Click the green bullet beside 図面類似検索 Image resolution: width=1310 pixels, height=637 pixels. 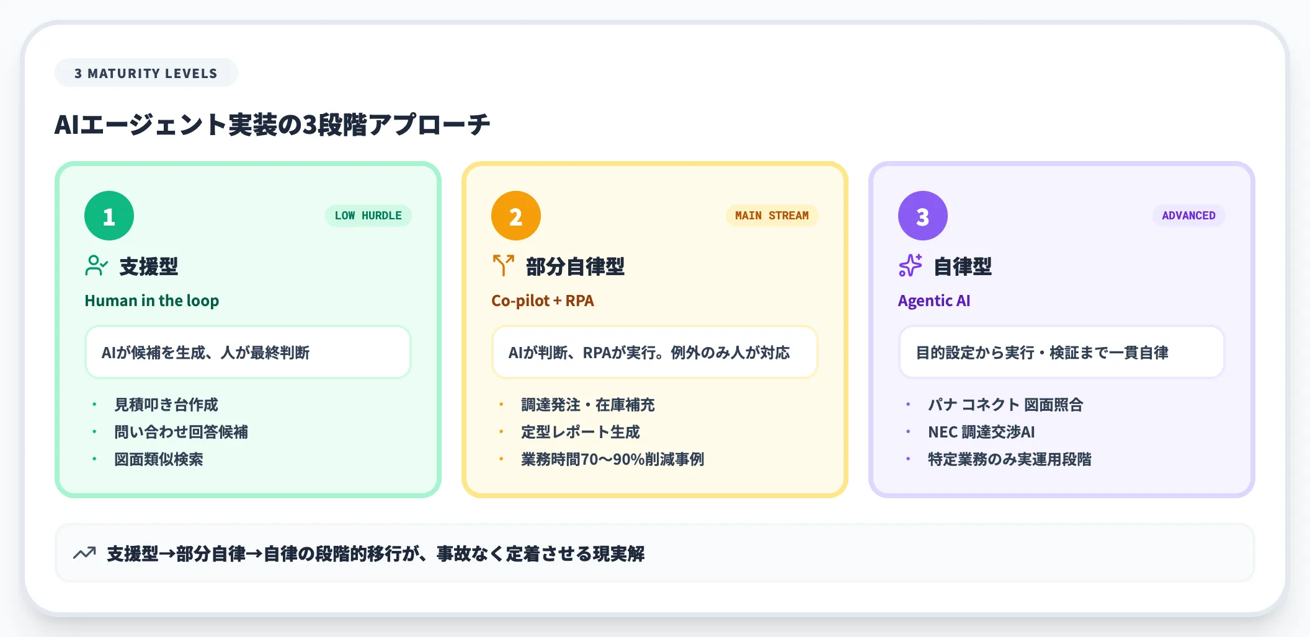[x=94, y=460]
